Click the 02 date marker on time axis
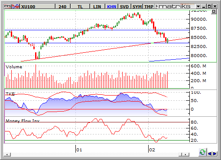 pyautogui.click(x=152, y=150)
